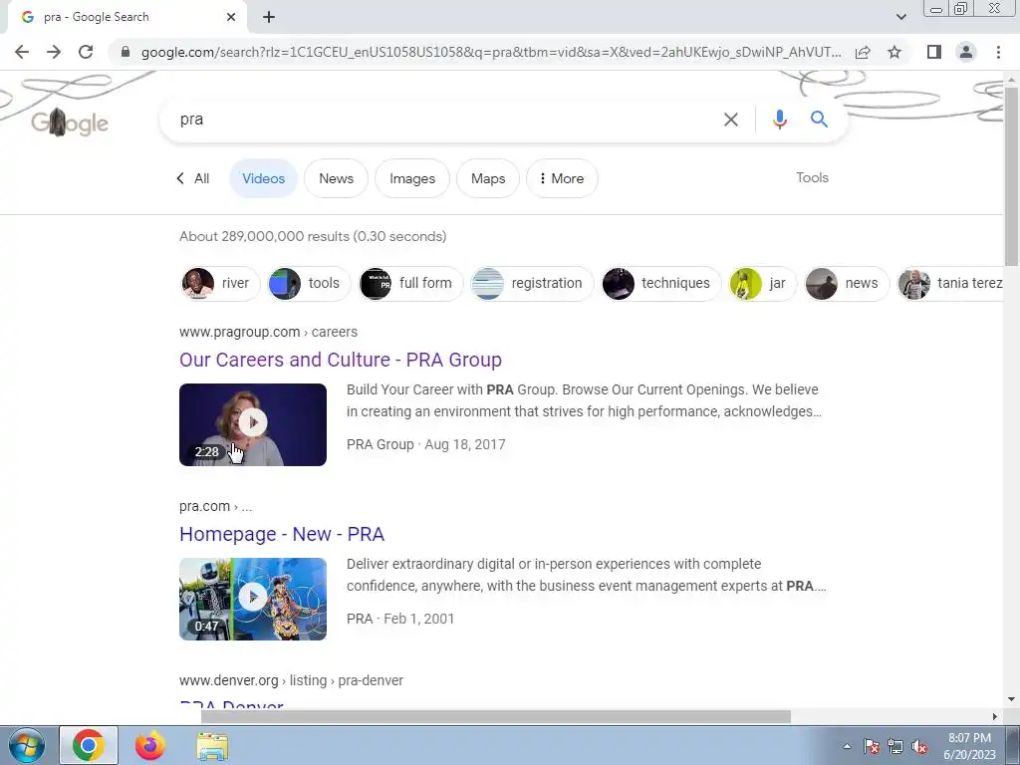Select the 'full form' suggestion chip
This screenshot has height=765, width=1020.
point(411,284)
